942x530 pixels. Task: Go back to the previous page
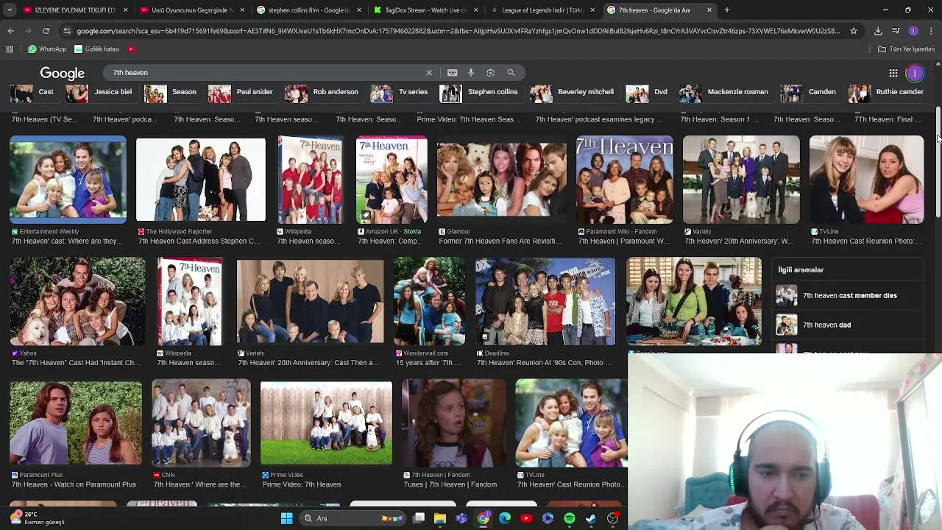point(10,31)
